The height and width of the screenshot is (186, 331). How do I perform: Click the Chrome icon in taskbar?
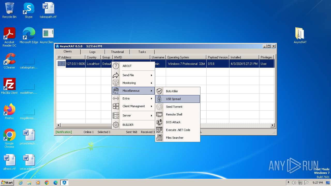coord(47,183)
